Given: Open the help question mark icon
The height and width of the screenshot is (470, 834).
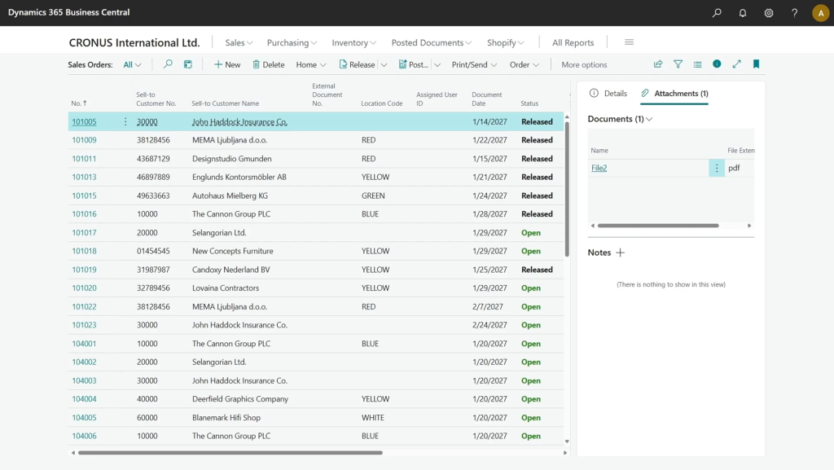Looking at the screenshot, I should coord(795,13).
